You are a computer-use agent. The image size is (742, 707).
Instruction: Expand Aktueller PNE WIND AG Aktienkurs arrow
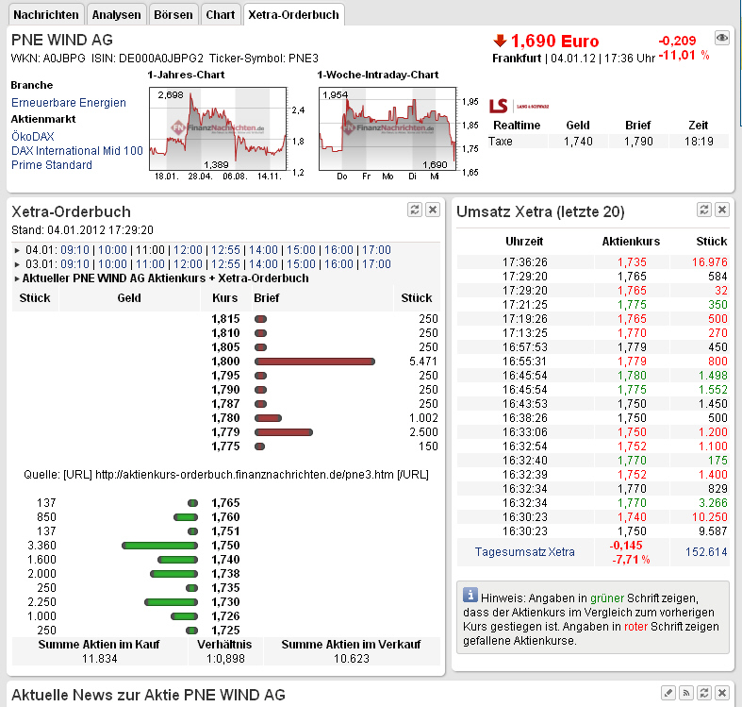[17, 278]
